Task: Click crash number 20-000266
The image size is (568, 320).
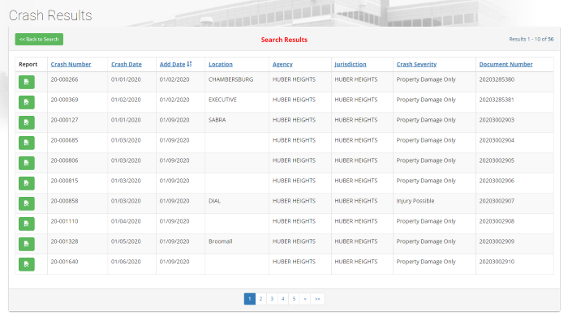Action: click(64, 79)
